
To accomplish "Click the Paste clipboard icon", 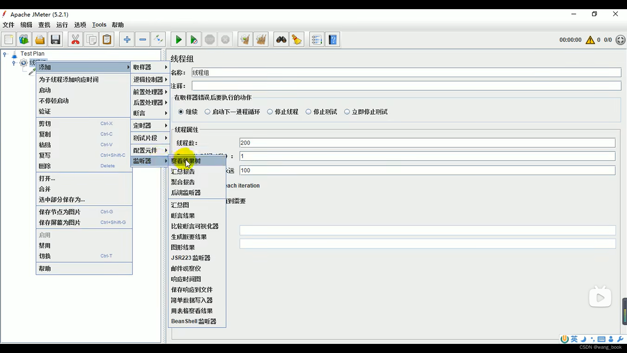I will tap(107, 40).
